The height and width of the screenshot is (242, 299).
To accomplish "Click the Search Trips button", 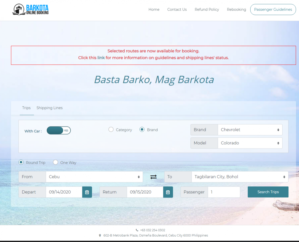I will [268, 192].
